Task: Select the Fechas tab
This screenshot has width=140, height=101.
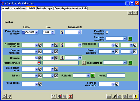Action: [x=31, y=8]
